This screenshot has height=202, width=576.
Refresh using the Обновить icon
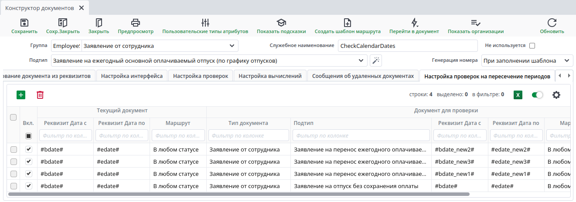pyautogui.click(x=552, y=23)
